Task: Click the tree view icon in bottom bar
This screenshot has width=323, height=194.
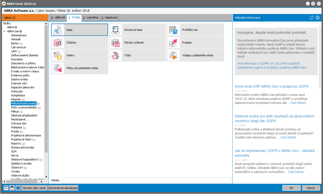Action: [x=6, y=188]
